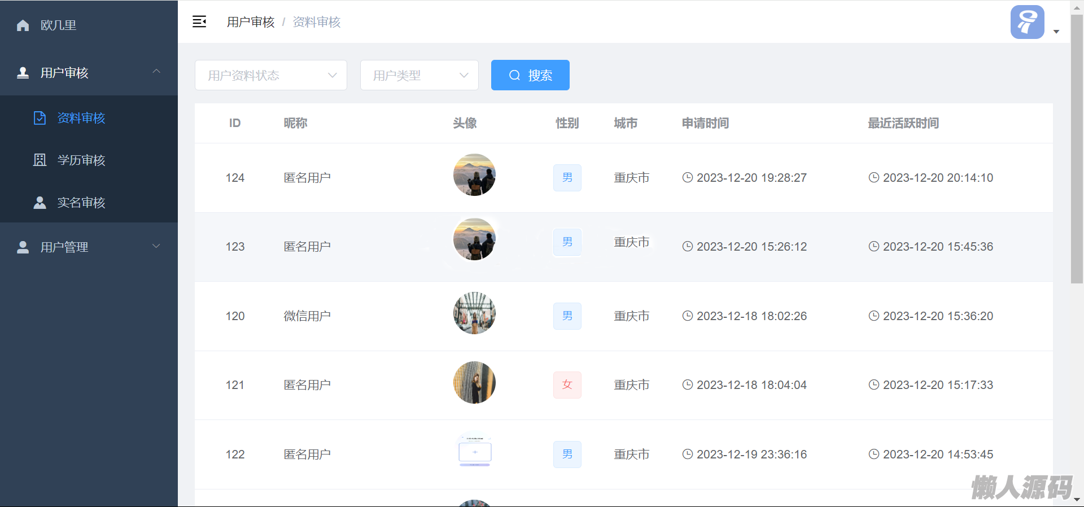Select 学历审核 in the sidebar menu

81,160
